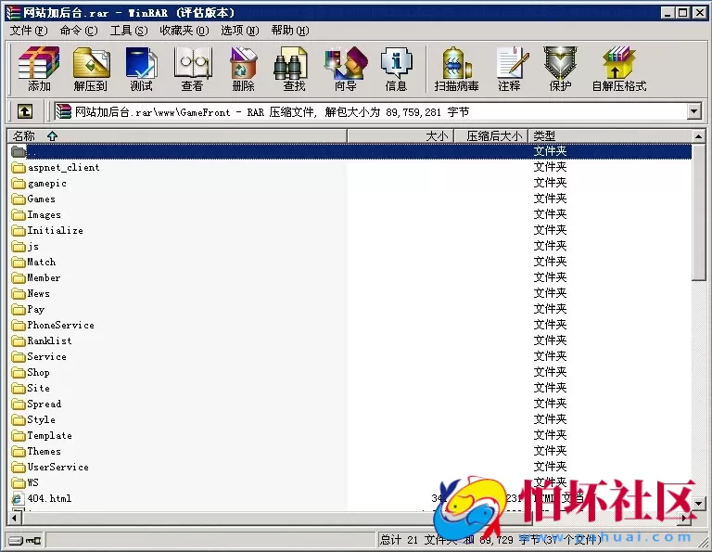The height and width of the screenshot is (552, 712).
Task: Click the WinRAR icon in the title bar
Action: (14, 12)
